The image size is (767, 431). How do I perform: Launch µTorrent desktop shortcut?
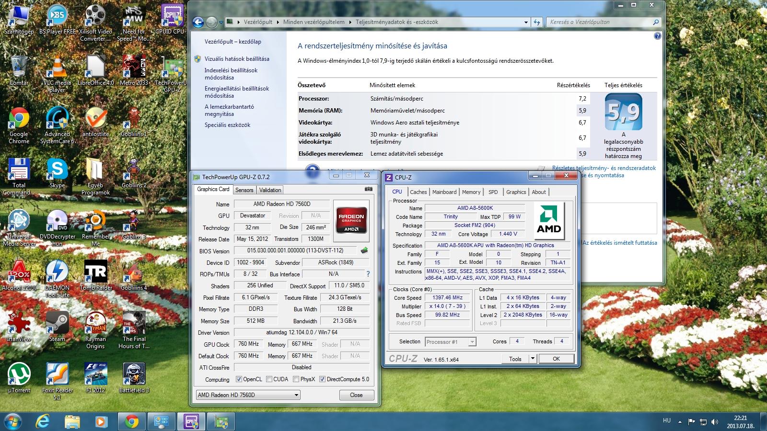19,378
